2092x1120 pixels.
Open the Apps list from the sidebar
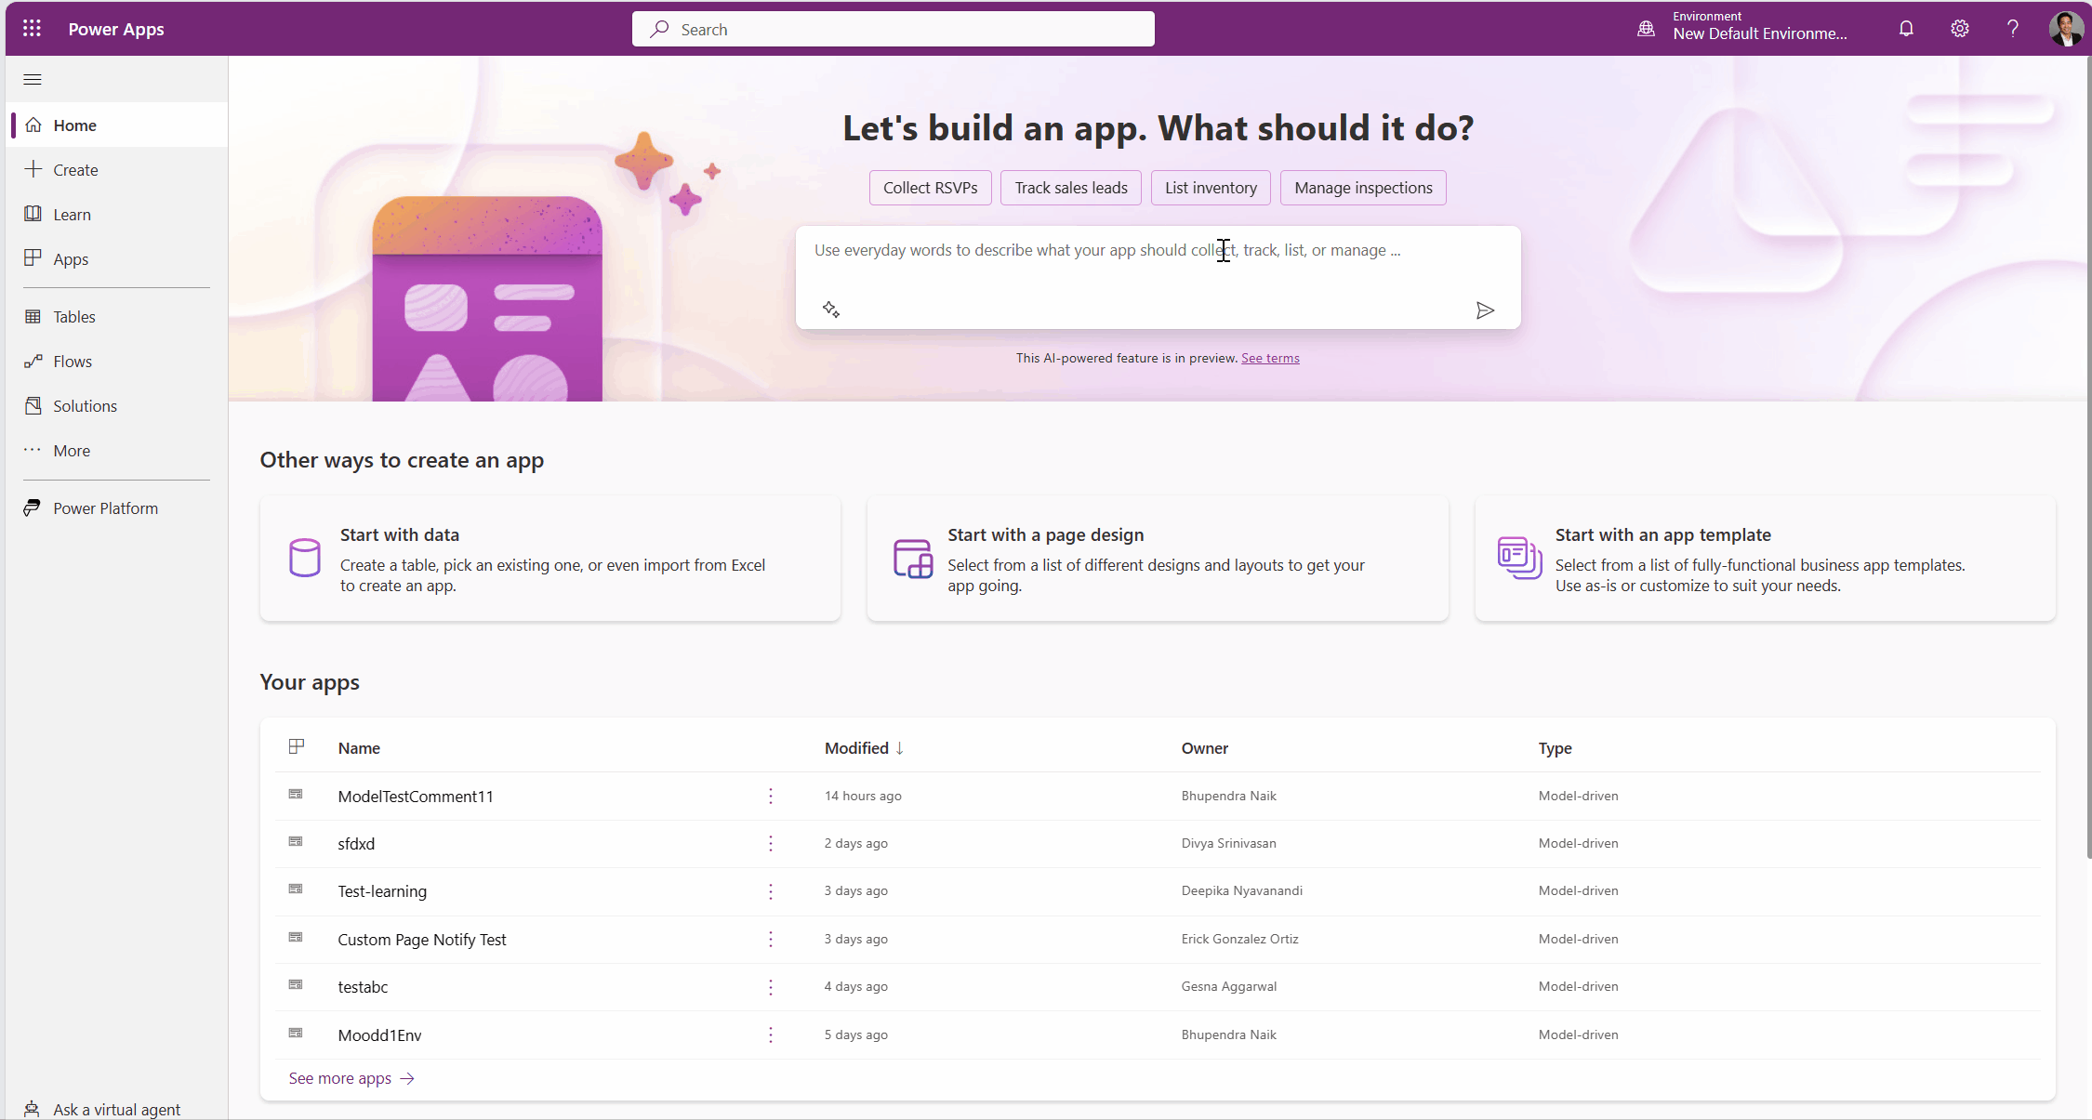[x=71, y=258]
